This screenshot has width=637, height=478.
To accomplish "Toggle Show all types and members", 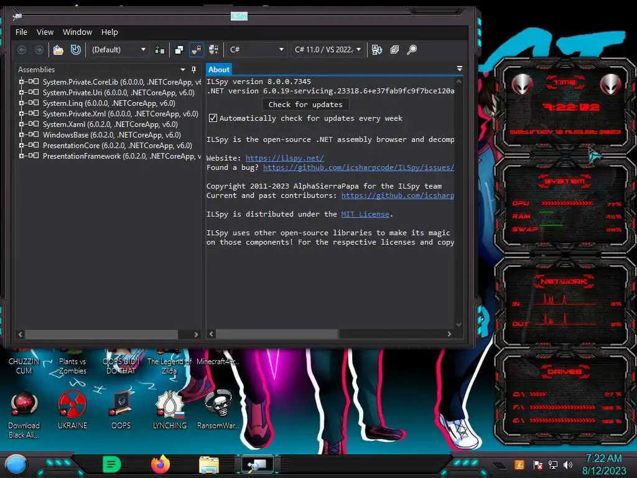I will 214,50.
